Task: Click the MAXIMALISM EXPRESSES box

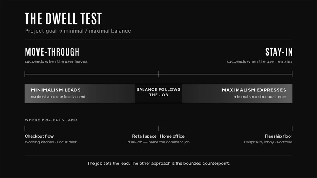Action: point(238,94)
